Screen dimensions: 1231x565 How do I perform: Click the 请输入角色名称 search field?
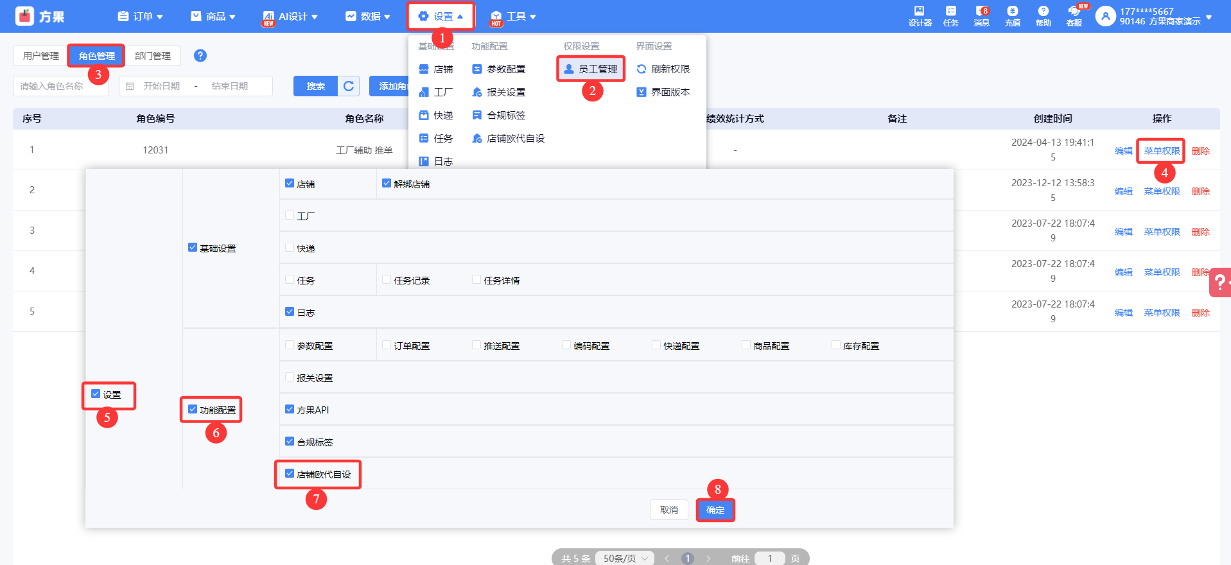coord(60,86)
